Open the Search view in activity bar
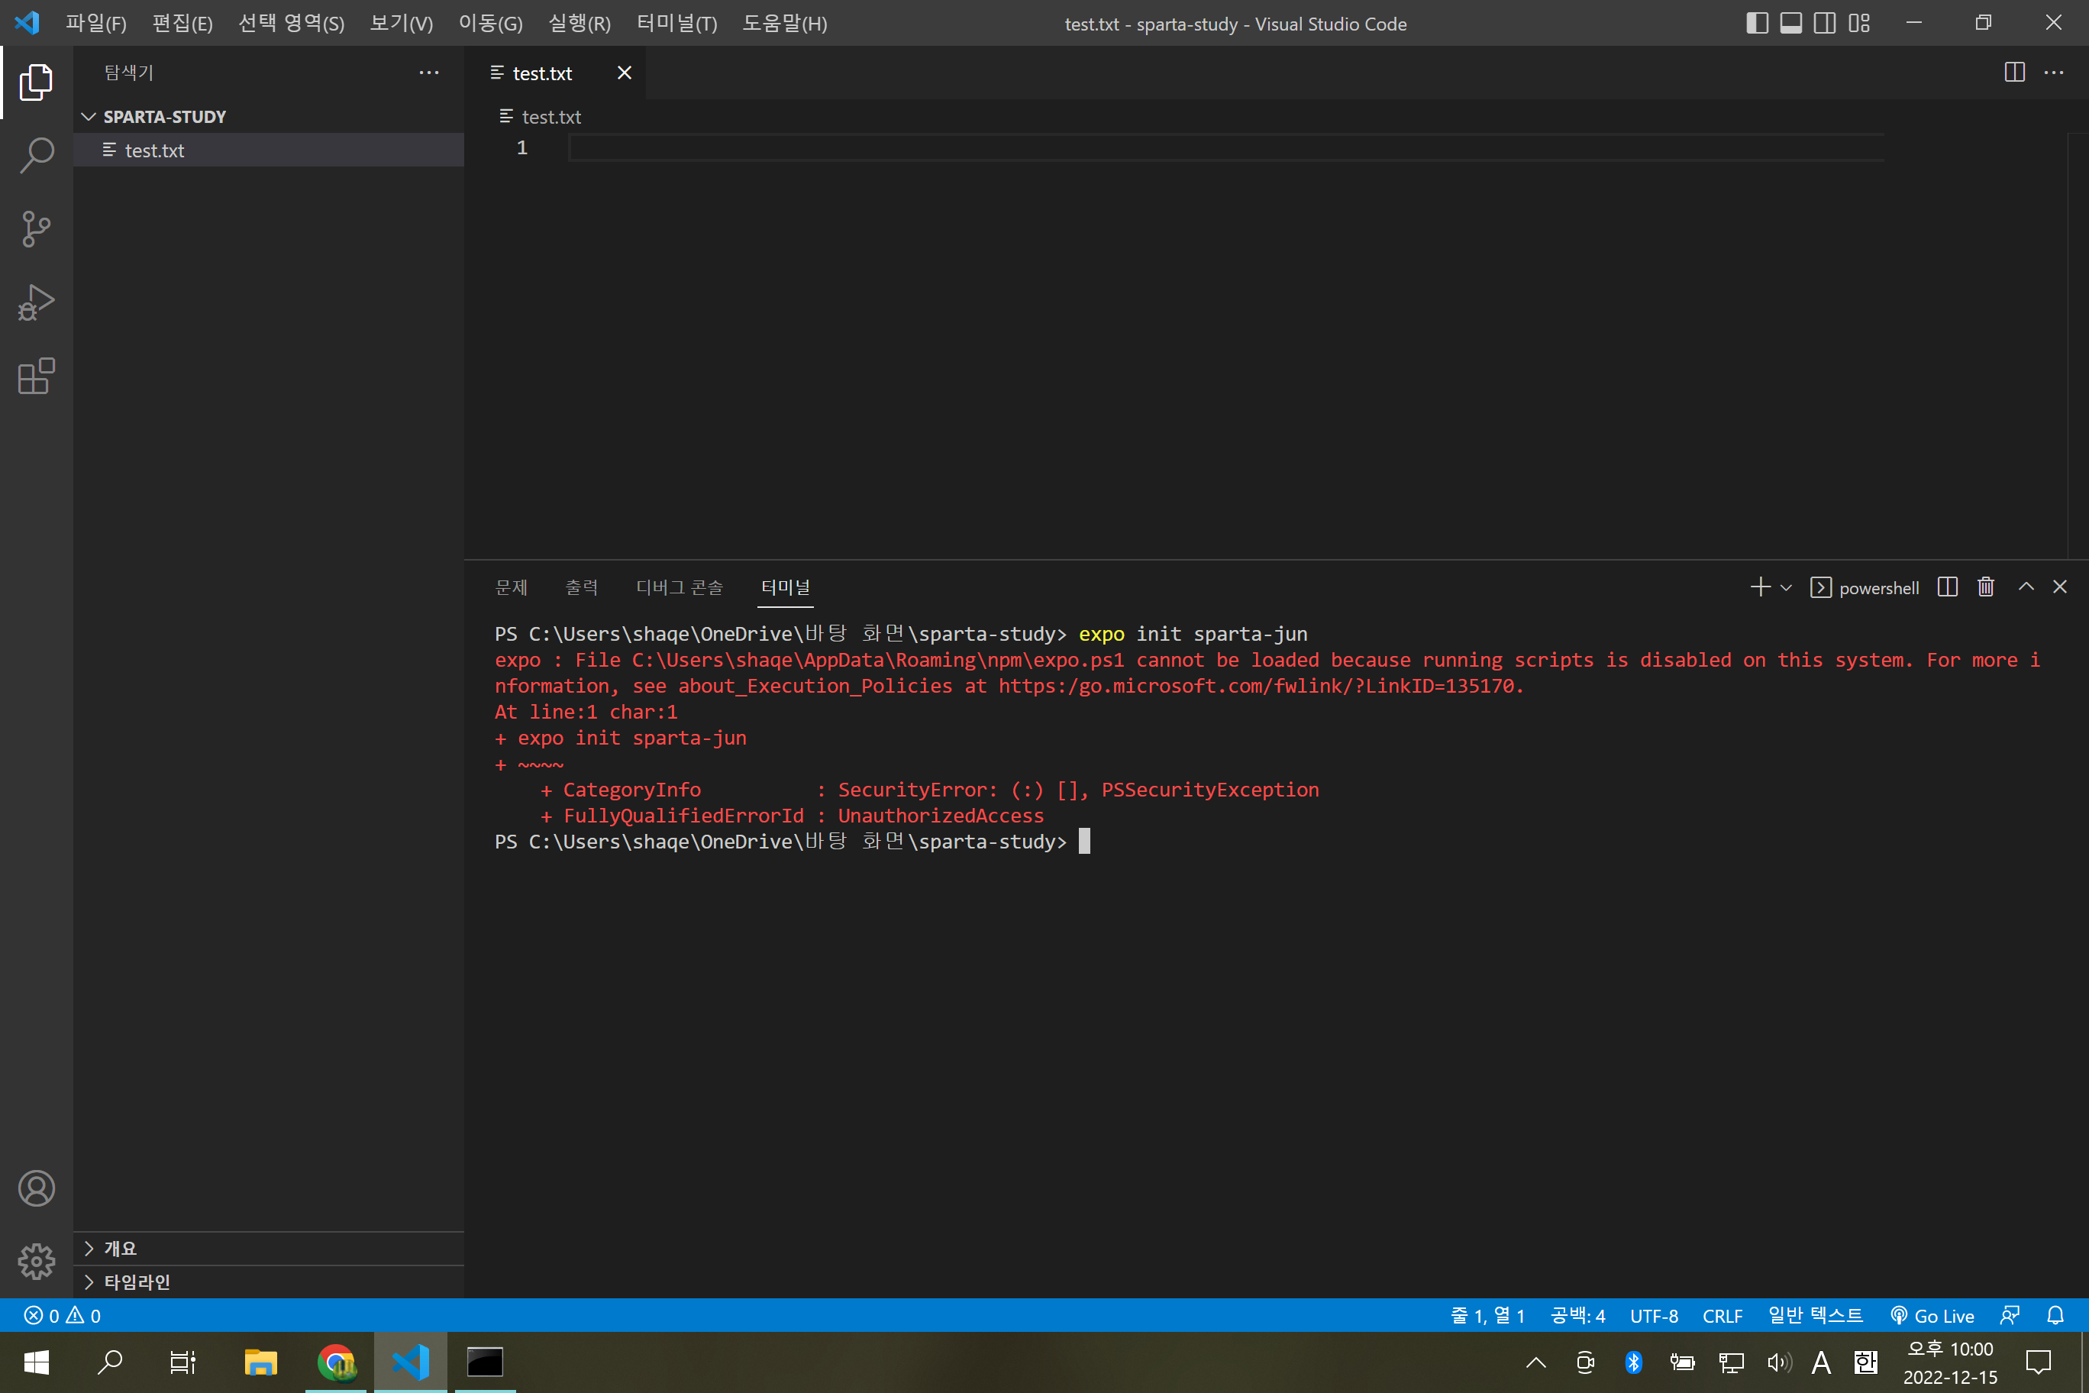This screenshot has width=2089, height=1393. 37,156
